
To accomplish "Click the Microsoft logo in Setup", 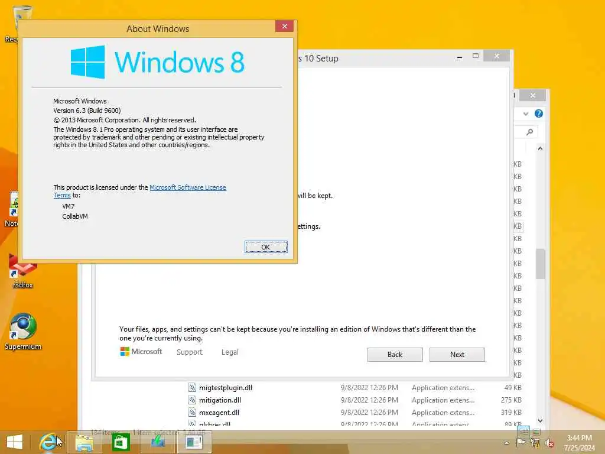I will coord(141,352).
